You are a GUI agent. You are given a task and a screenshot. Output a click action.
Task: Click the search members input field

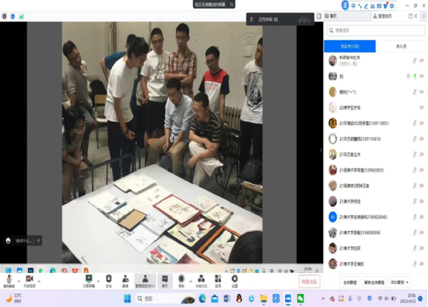pos(375,30)
